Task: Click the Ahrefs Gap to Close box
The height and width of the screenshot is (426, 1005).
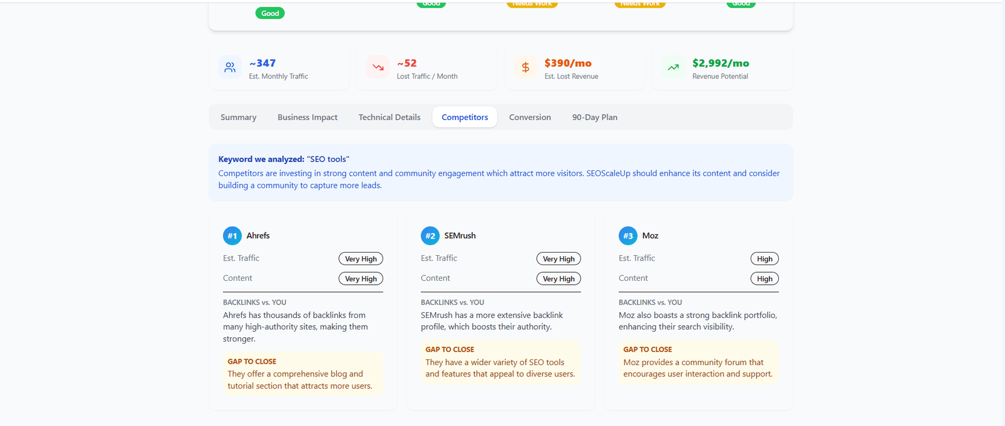Action: 303,374
